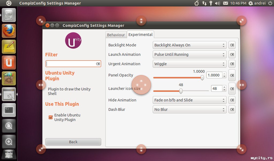Reset Panel Opacity to default icon
The image size is (274, 161).
pos(232,75)
